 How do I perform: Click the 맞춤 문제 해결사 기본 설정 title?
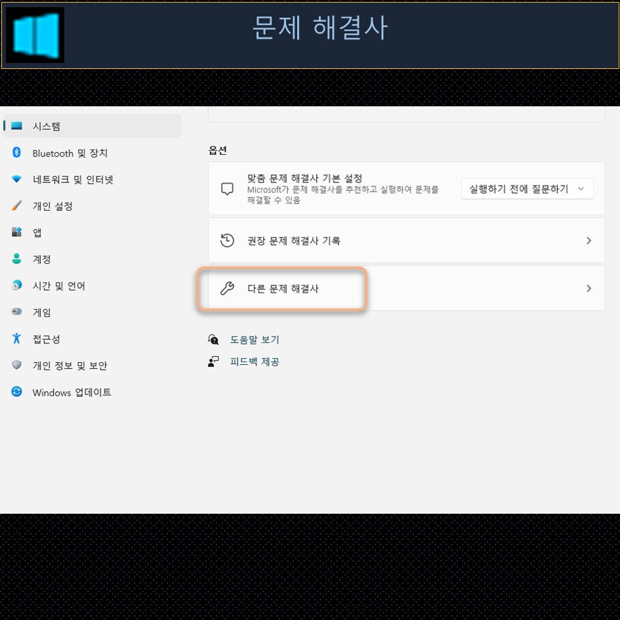305,178
